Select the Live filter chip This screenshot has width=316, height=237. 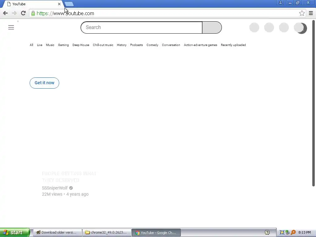point(40,45)
